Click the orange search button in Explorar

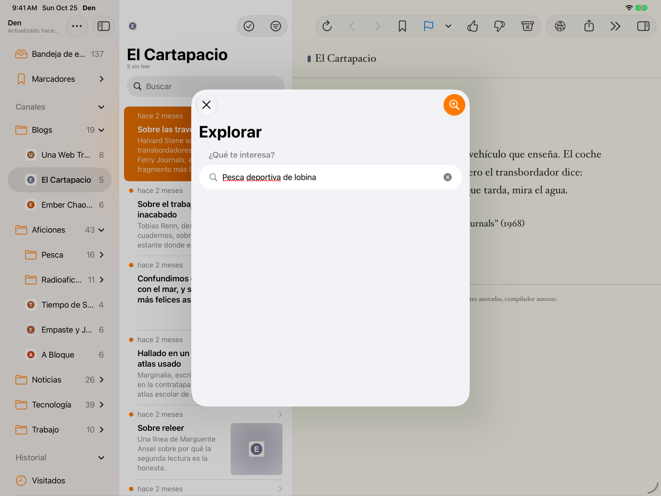[454, 105]
